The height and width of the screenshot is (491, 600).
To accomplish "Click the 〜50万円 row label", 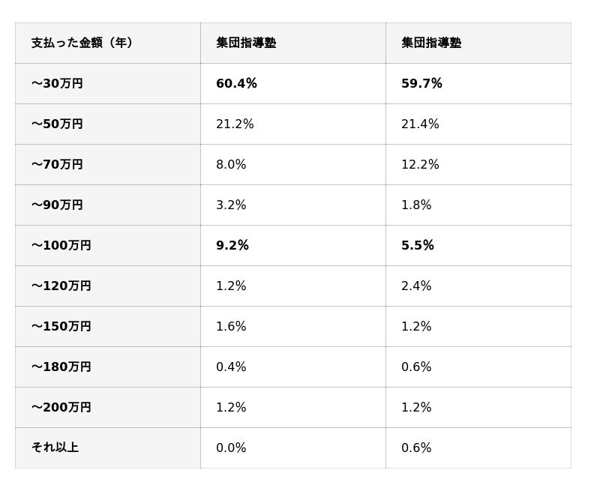I will click(x=57, y=124).
